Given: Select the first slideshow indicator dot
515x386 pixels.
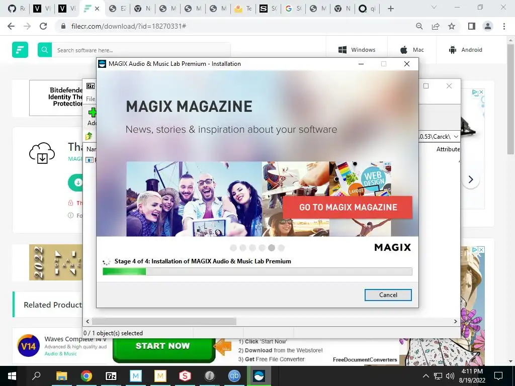Looking at the screenshot, I should point(233,248).
